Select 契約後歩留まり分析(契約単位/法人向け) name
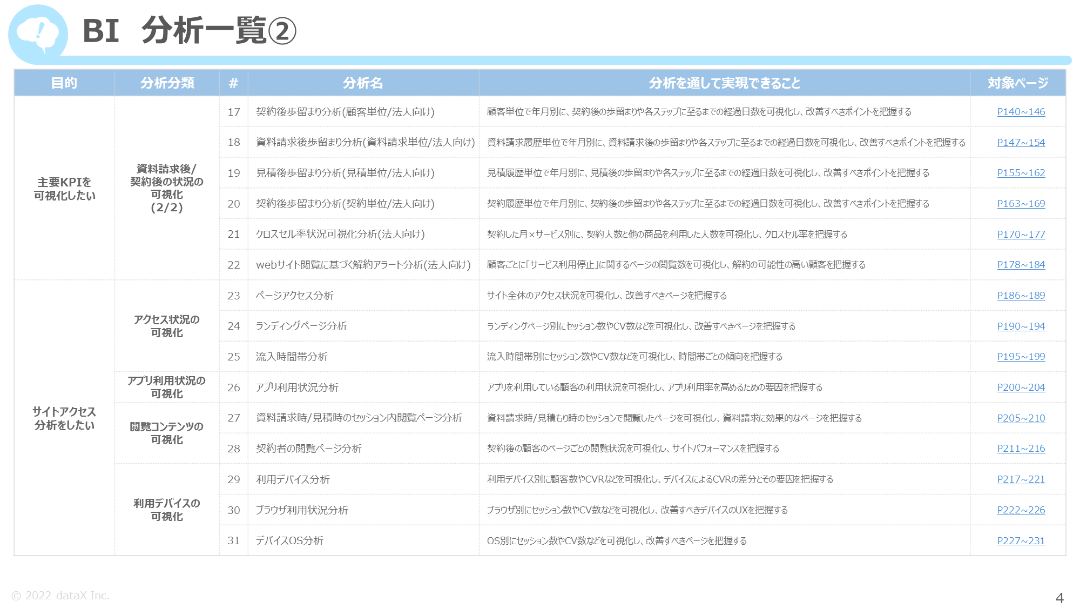Image resolution: width=1080 pixels, height=608 pixels. tap(345, 204)
